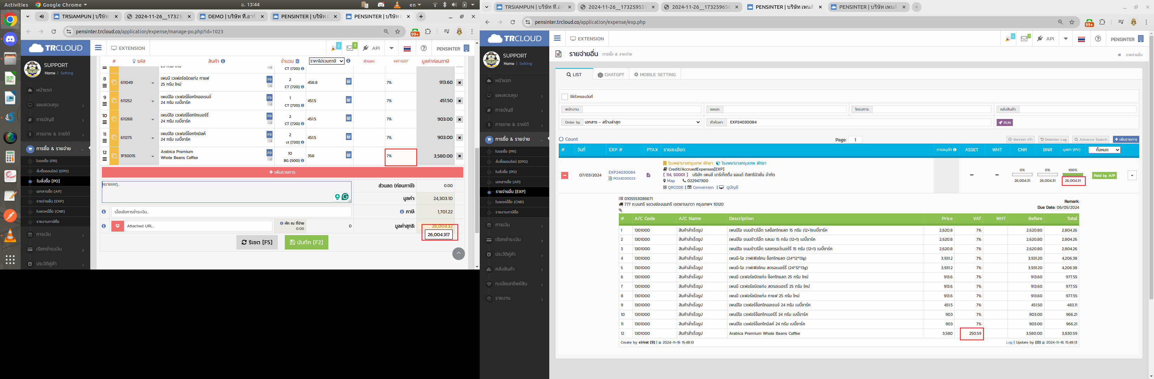Click purple RUN search button

[1004, 122]
